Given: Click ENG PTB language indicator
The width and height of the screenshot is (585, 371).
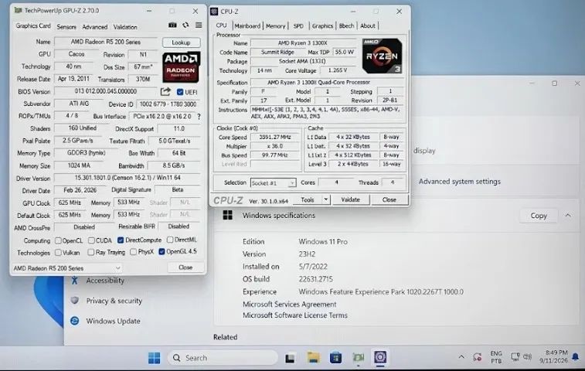Looking at the screenshot, I should point(496,357).
